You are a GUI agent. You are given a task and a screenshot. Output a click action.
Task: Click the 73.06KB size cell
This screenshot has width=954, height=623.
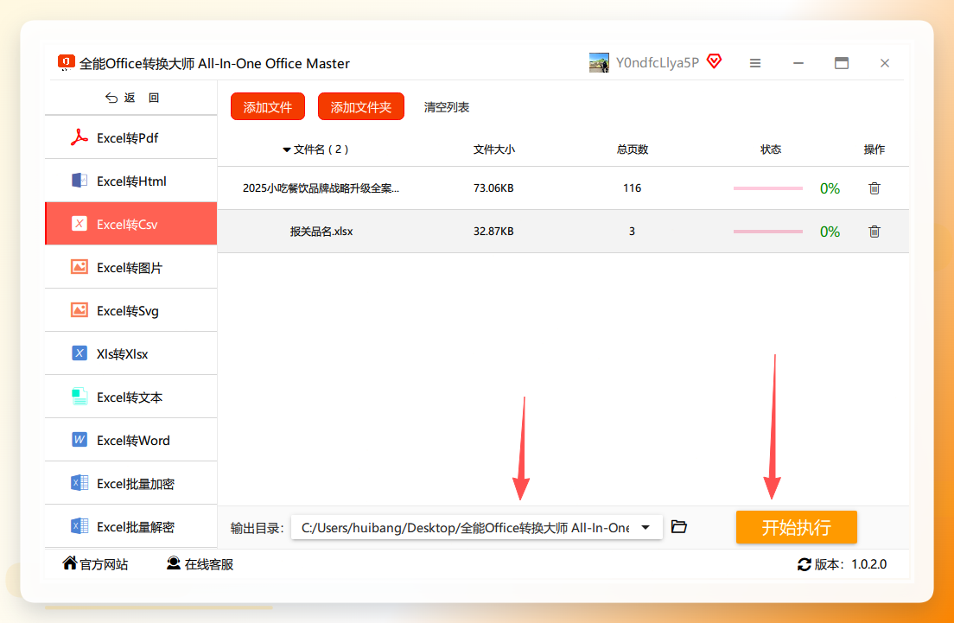point(493,188)
